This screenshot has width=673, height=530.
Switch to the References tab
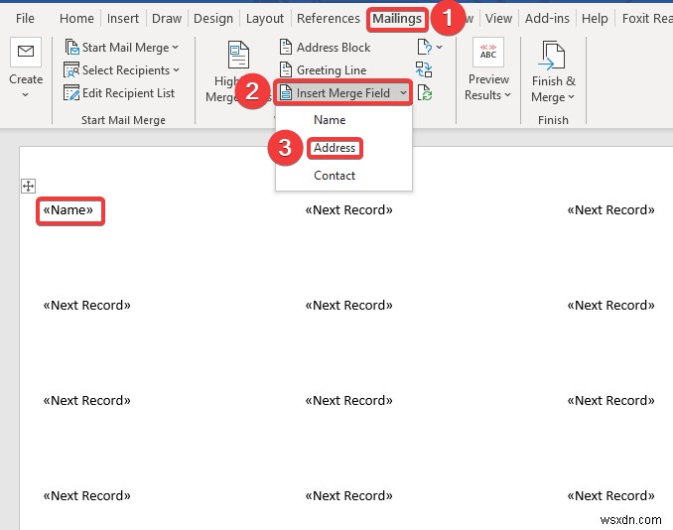329,19
